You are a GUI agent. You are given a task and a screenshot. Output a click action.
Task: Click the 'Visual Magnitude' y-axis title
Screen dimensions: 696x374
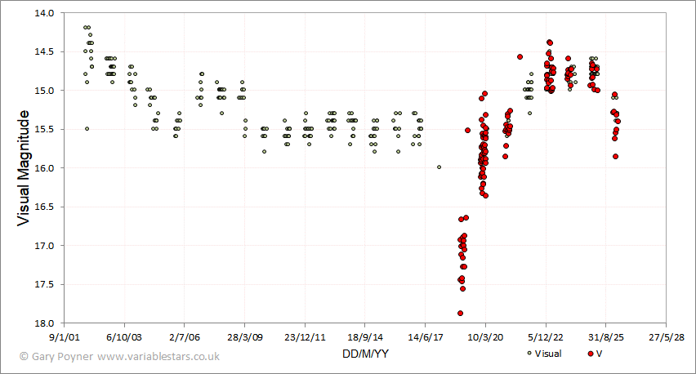(23, 168)
